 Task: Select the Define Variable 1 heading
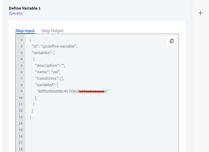coord(25,8)
